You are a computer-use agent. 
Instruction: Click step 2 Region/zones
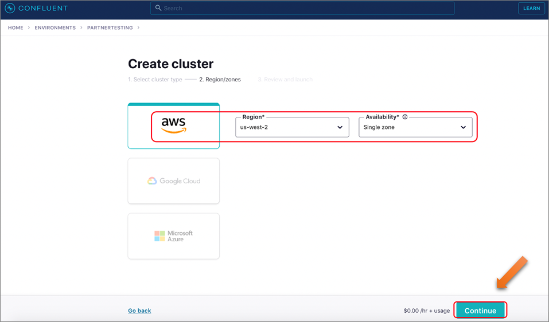220,80
